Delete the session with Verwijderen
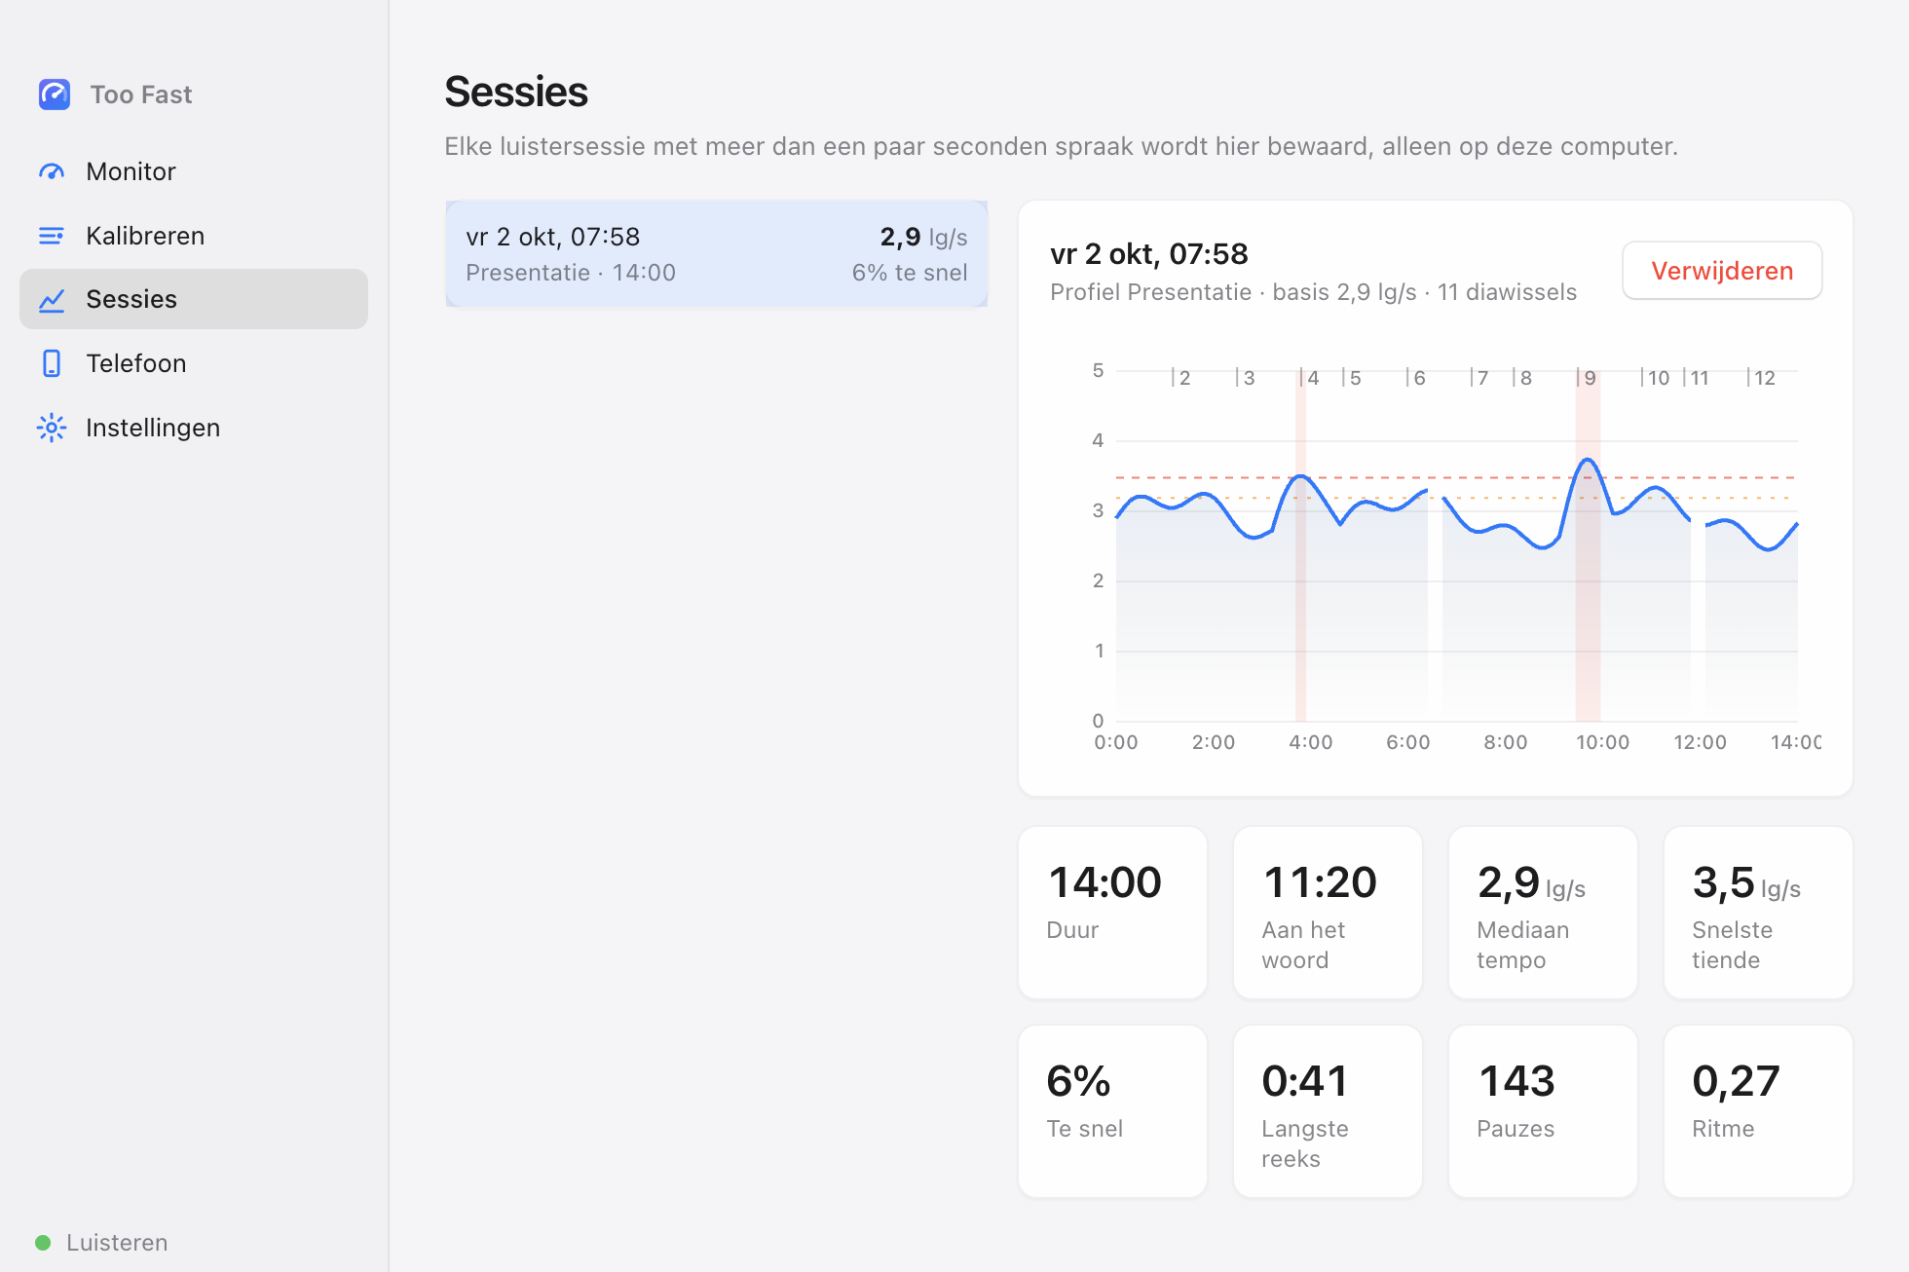This screenshot has width=1909, height=1272. [x=1722, y=271]
